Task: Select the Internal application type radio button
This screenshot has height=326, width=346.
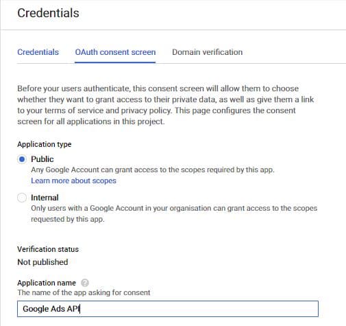Action: point(22,198)
